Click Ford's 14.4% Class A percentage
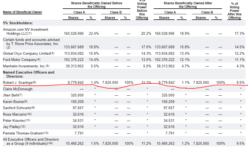This screenshot has width=248, height=149. click(x=94, y=60)
